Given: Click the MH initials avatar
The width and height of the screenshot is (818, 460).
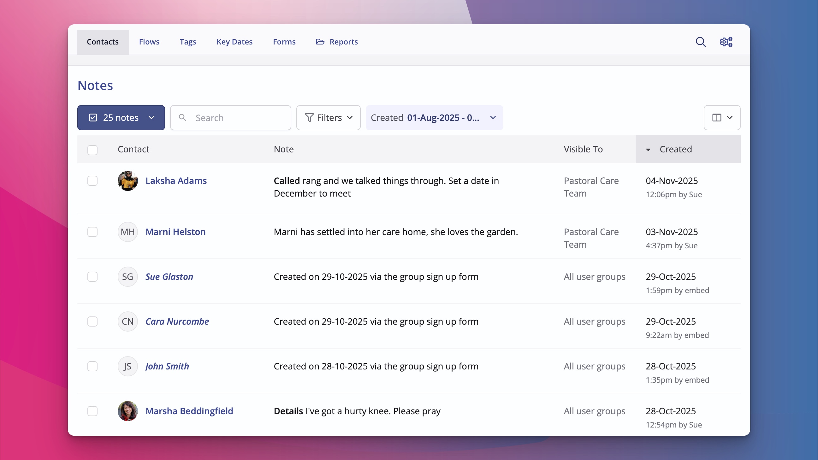Looking at the screenshot, I should click(127, 232).
